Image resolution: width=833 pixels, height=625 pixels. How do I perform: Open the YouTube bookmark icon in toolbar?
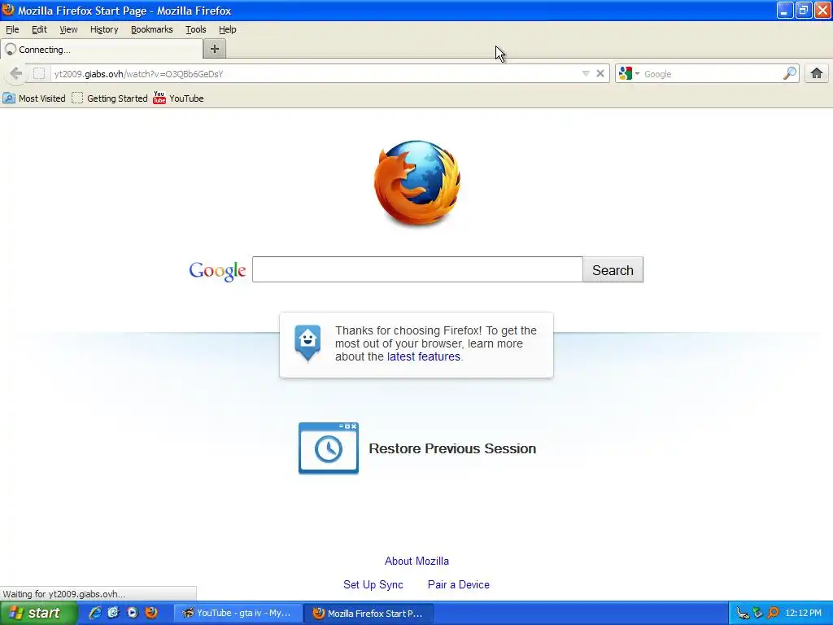pyautogui.click(x=159, y=98)
